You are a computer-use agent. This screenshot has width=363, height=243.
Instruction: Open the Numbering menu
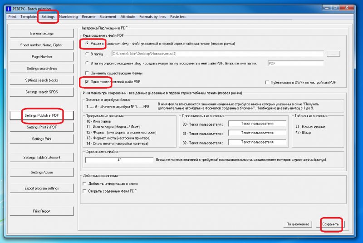[69, 17]
